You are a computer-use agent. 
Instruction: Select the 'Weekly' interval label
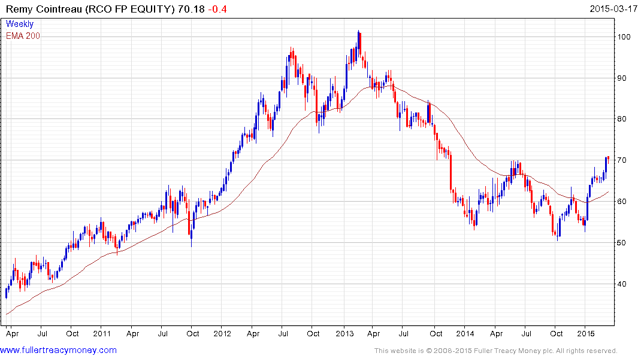coord(20,24)
